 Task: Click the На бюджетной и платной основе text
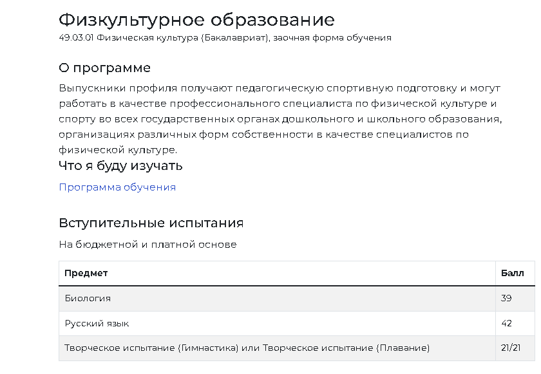(147, 245)
